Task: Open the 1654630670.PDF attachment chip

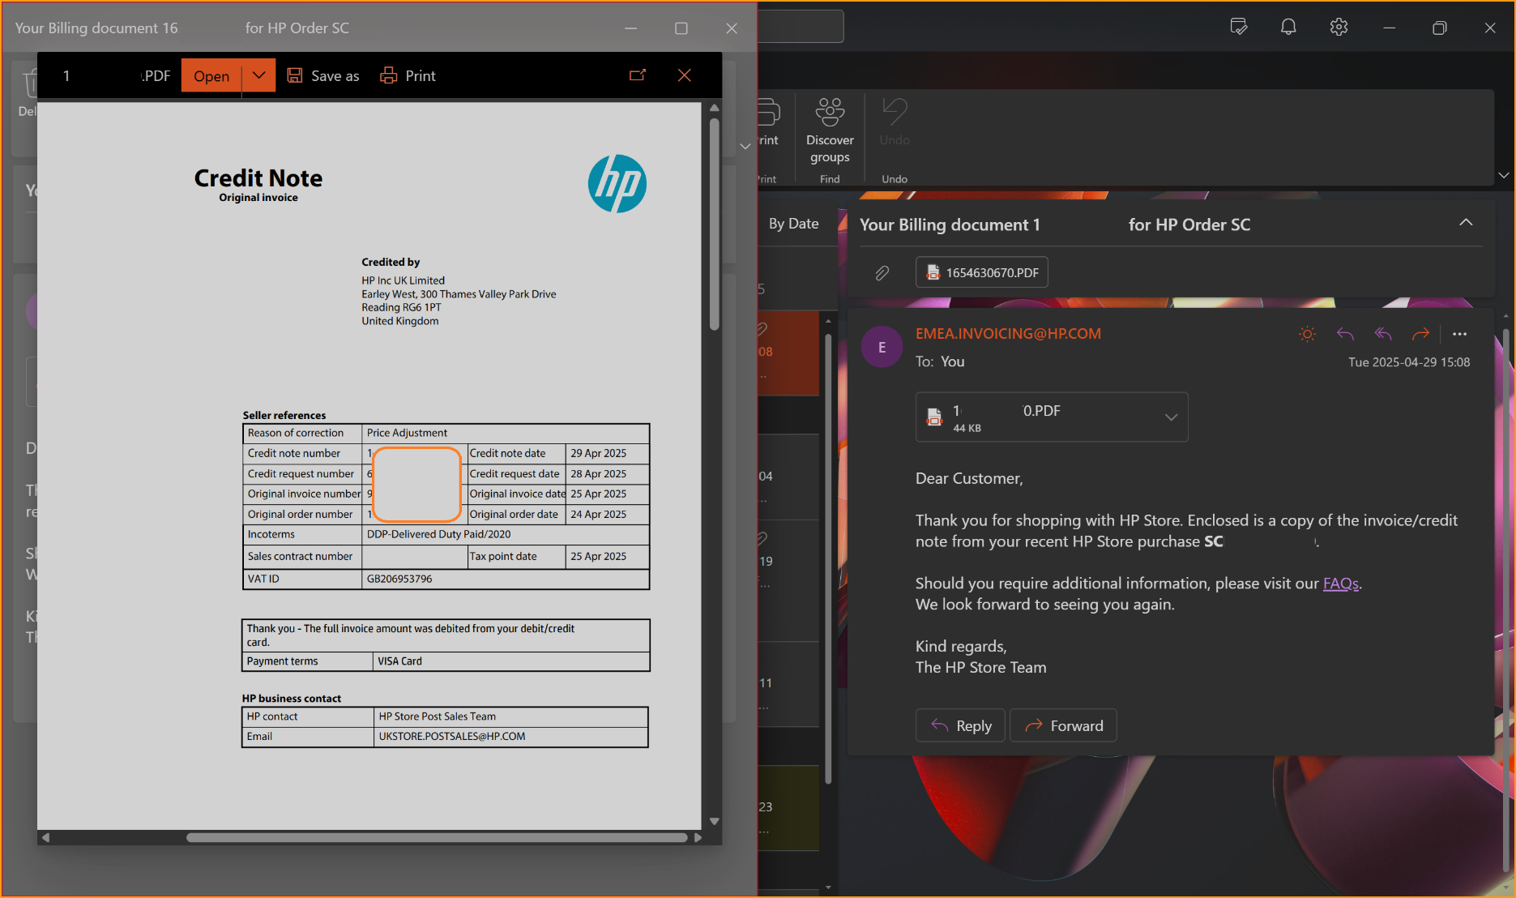Action: point(981,272)
